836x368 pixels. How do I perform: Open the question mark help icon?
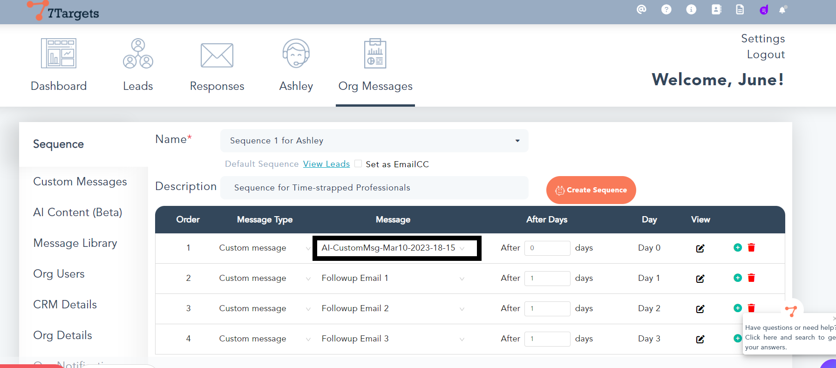point(666,9)
